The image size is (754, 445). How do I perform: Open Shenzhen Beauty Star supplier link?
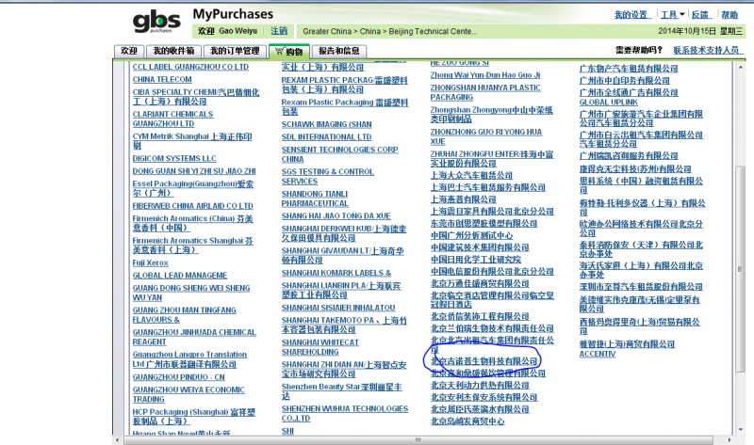(341, 390)
